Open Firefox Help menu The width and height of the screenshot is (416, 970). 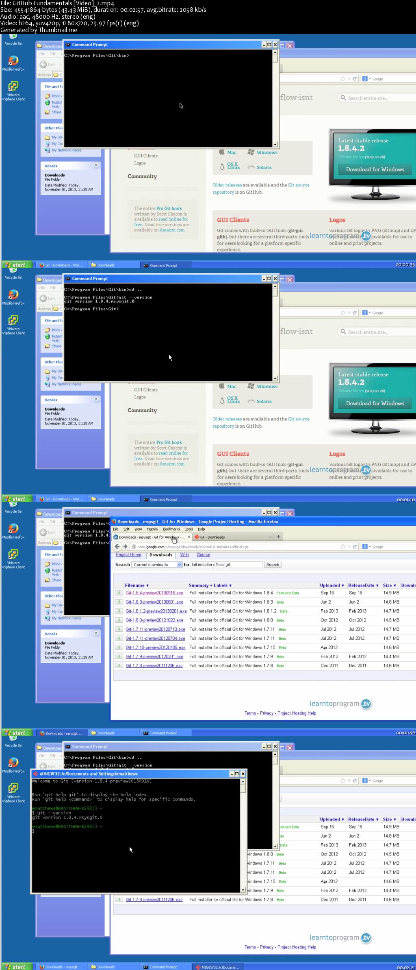tap(201, 529)
